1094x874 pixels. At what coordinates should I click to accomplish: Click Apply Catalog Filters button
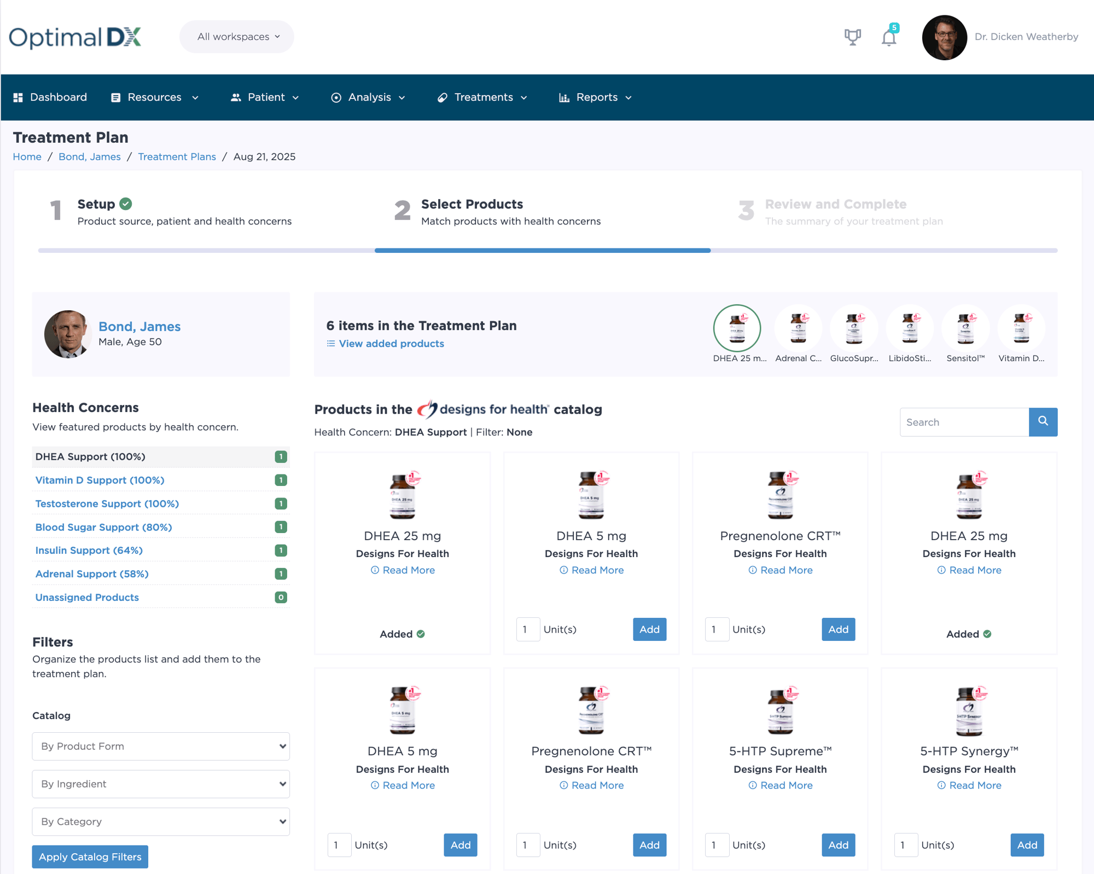pos(90,856)
